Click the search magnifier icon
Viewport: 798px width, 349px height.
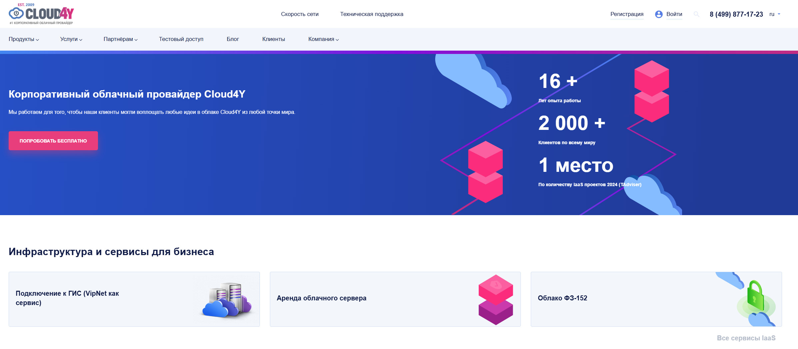tap(696, 14)
